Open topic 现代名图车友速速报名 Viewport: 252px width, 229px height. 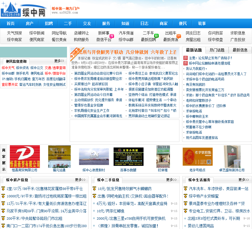point(202,138)
